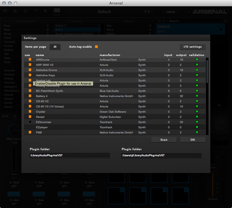Click the view layout icon
The image size is (232, 208).
pos(57,12)
